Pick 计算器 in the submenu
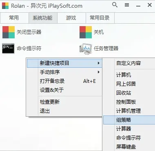The height and width of the screenshot is (151, 155). (x=129, y=129)
